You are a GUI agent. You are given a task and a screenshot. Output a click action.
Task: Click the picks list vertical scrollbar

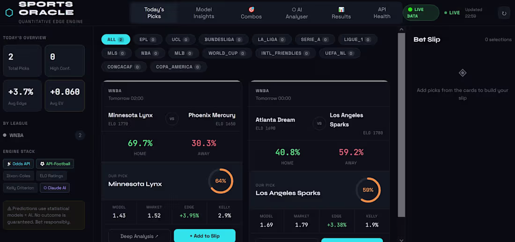401,125
